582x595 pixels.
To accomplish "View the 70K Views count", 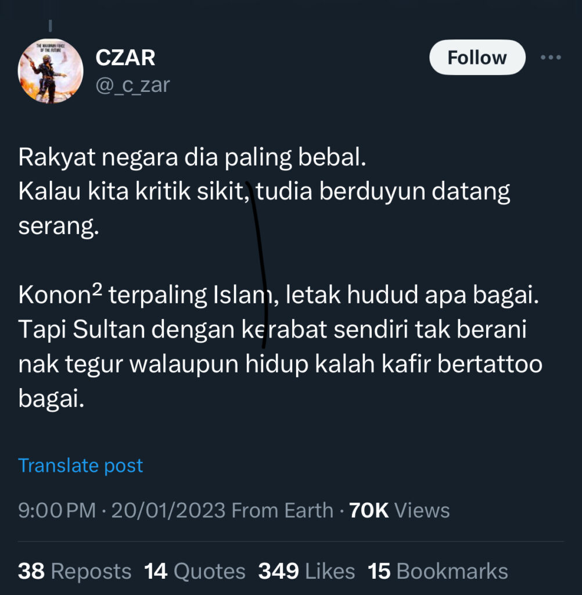I will tap(399, 510).
